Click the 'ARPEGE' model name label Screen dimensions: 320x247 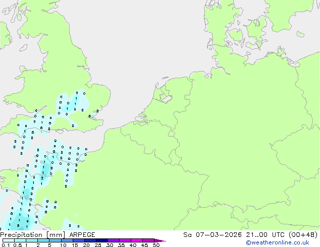(x=82, y=235)
